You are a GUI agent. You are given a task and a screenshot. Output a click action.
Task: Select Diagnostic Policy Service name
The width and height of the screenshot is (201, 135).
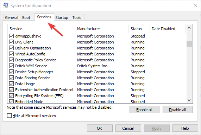pyautogui.click(x=36, y=60)
